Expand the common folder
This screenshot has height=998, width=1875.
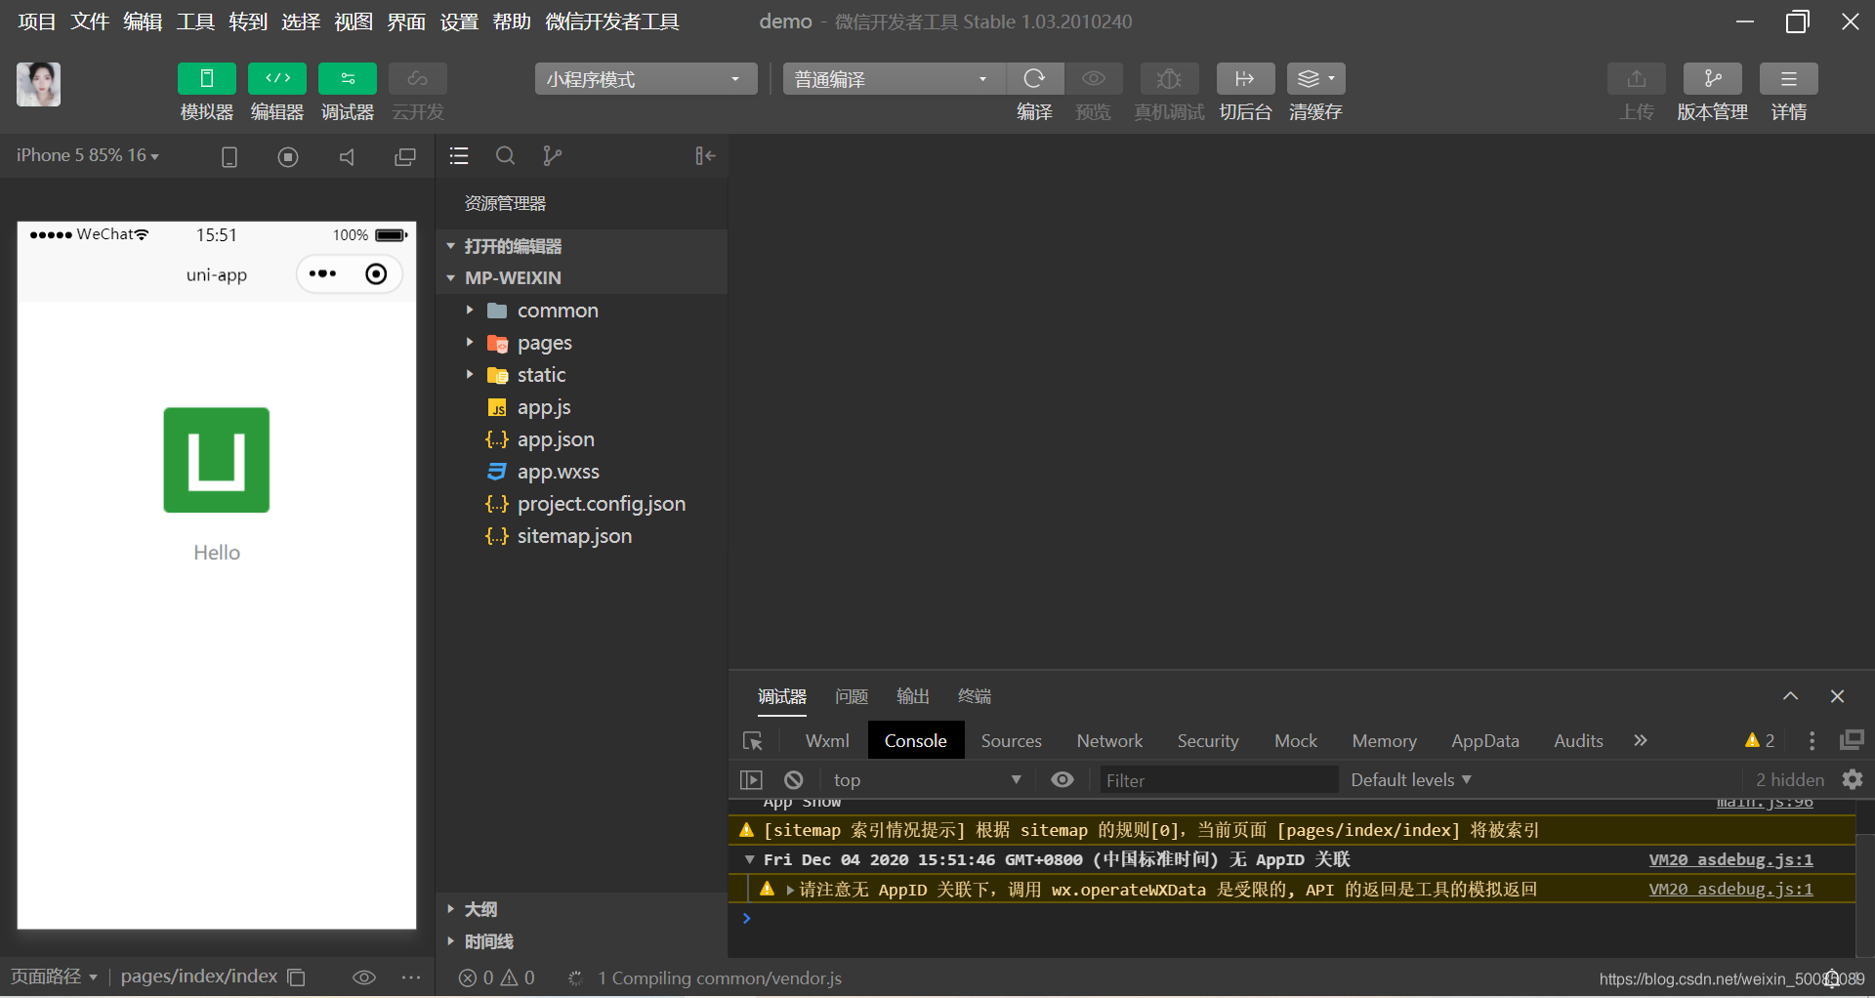pos(581,311)
